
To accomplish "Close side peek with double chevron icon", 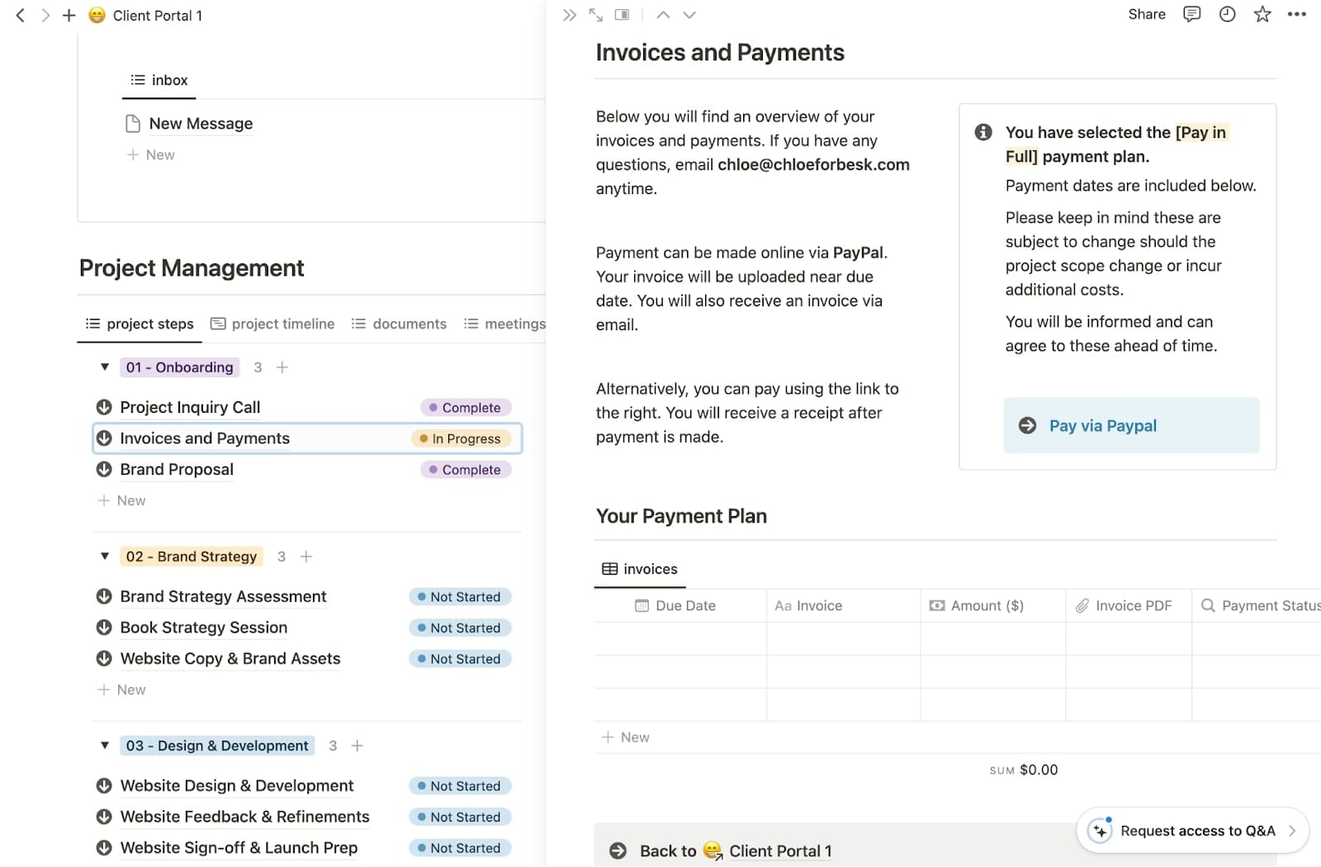I will click(x=569, y=15).
